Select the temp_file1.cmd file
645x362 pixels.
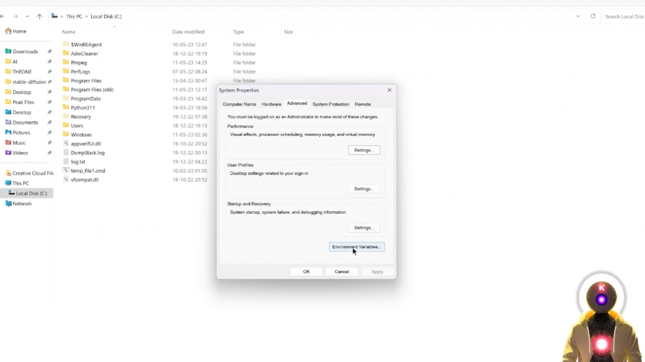click(x=88, y=171)
